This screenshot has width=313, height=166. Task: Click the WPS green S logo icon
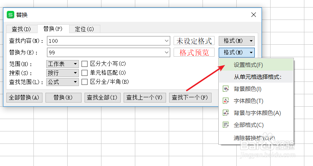(11, 15)
